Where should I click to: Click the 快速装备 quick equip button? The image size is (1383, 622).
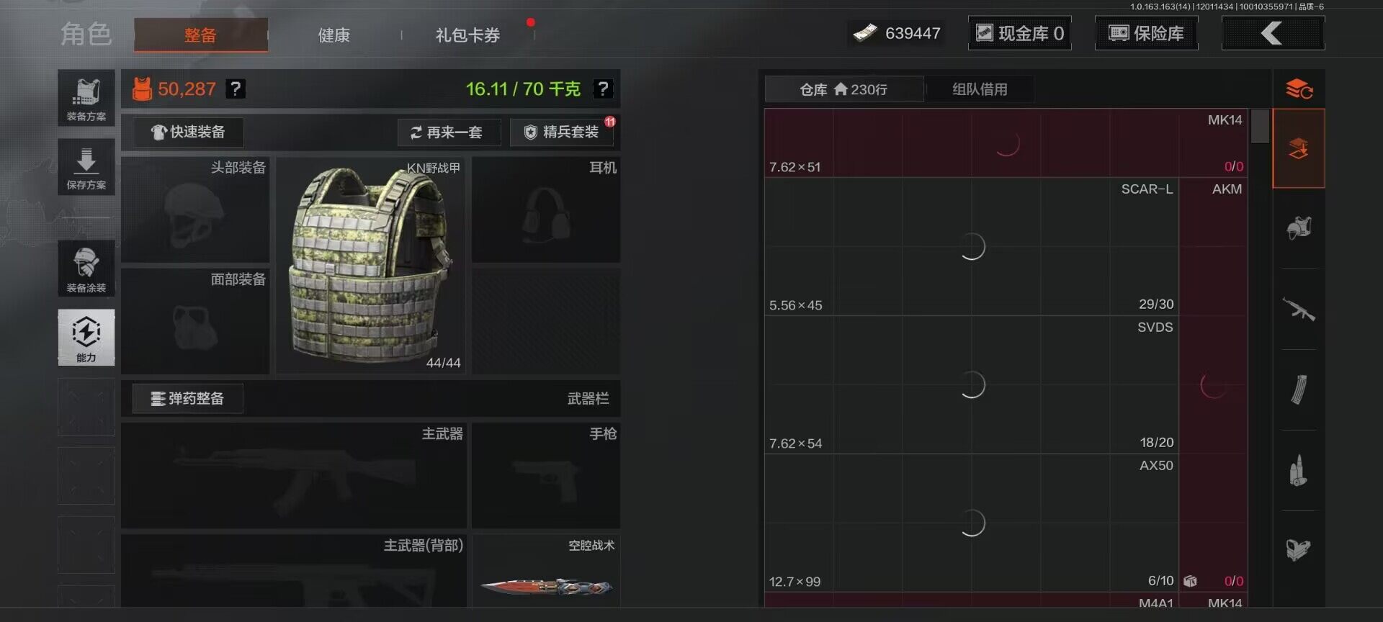pos(188,132)
